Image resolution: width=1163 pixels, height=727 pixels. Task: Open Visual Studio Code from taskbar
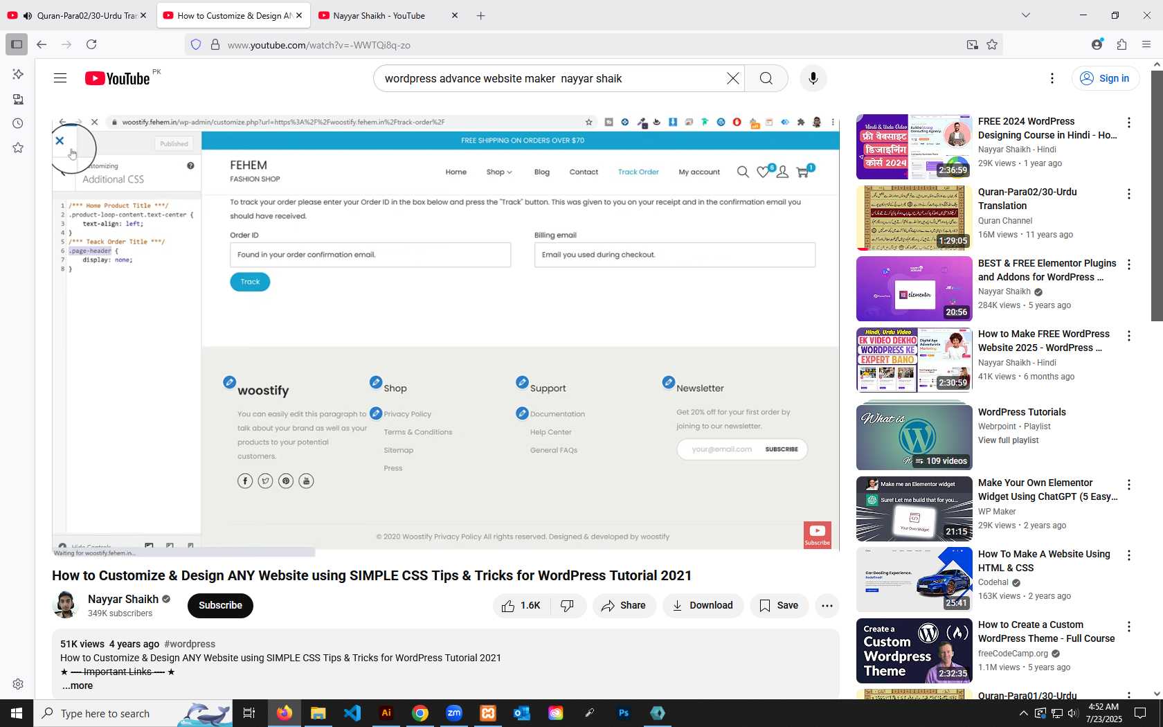pos(352,713)
